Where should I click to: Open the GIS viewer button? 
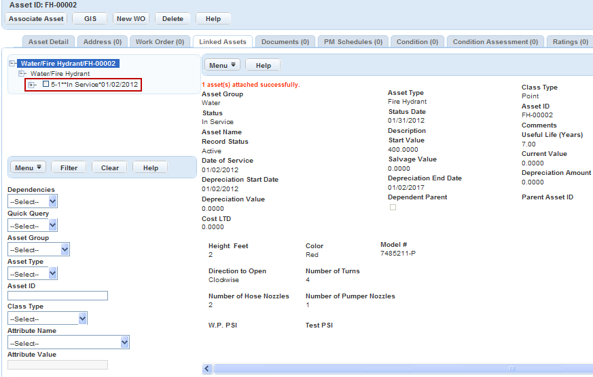(90, 19)
